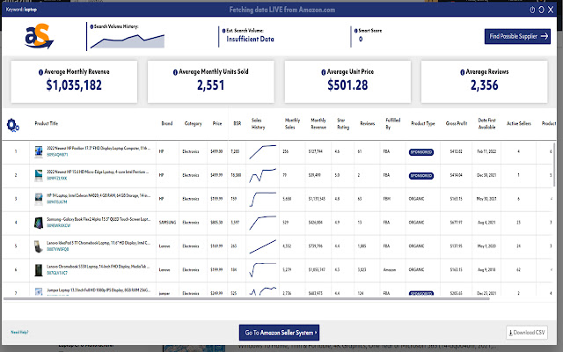Viewport: 563px width, 352px height.
Task: Click the Insufficient Data search volume text
Action: (250, 39)
